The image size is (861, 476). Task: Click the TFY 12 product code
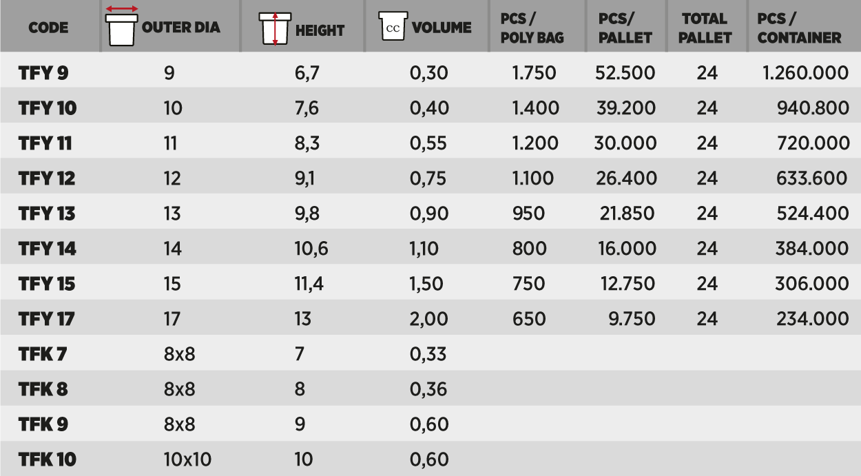click(x=47, y=178)
